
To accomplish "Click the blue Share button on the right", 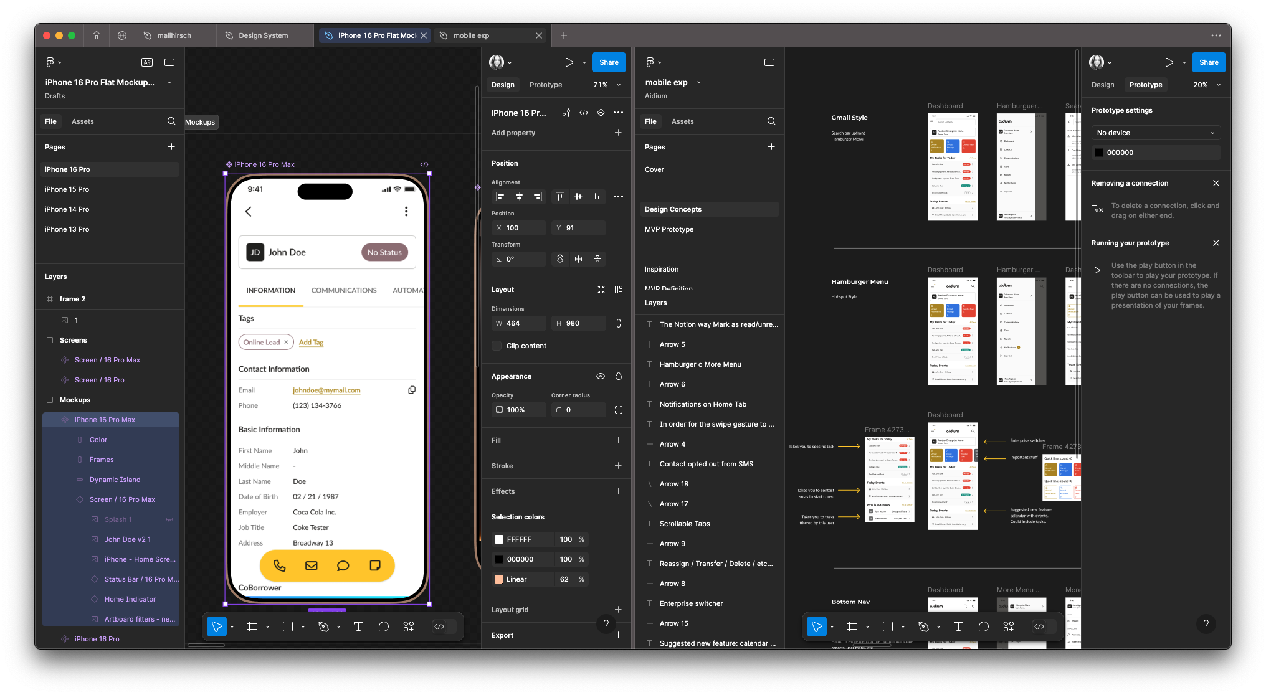I will coord(1208,62).
